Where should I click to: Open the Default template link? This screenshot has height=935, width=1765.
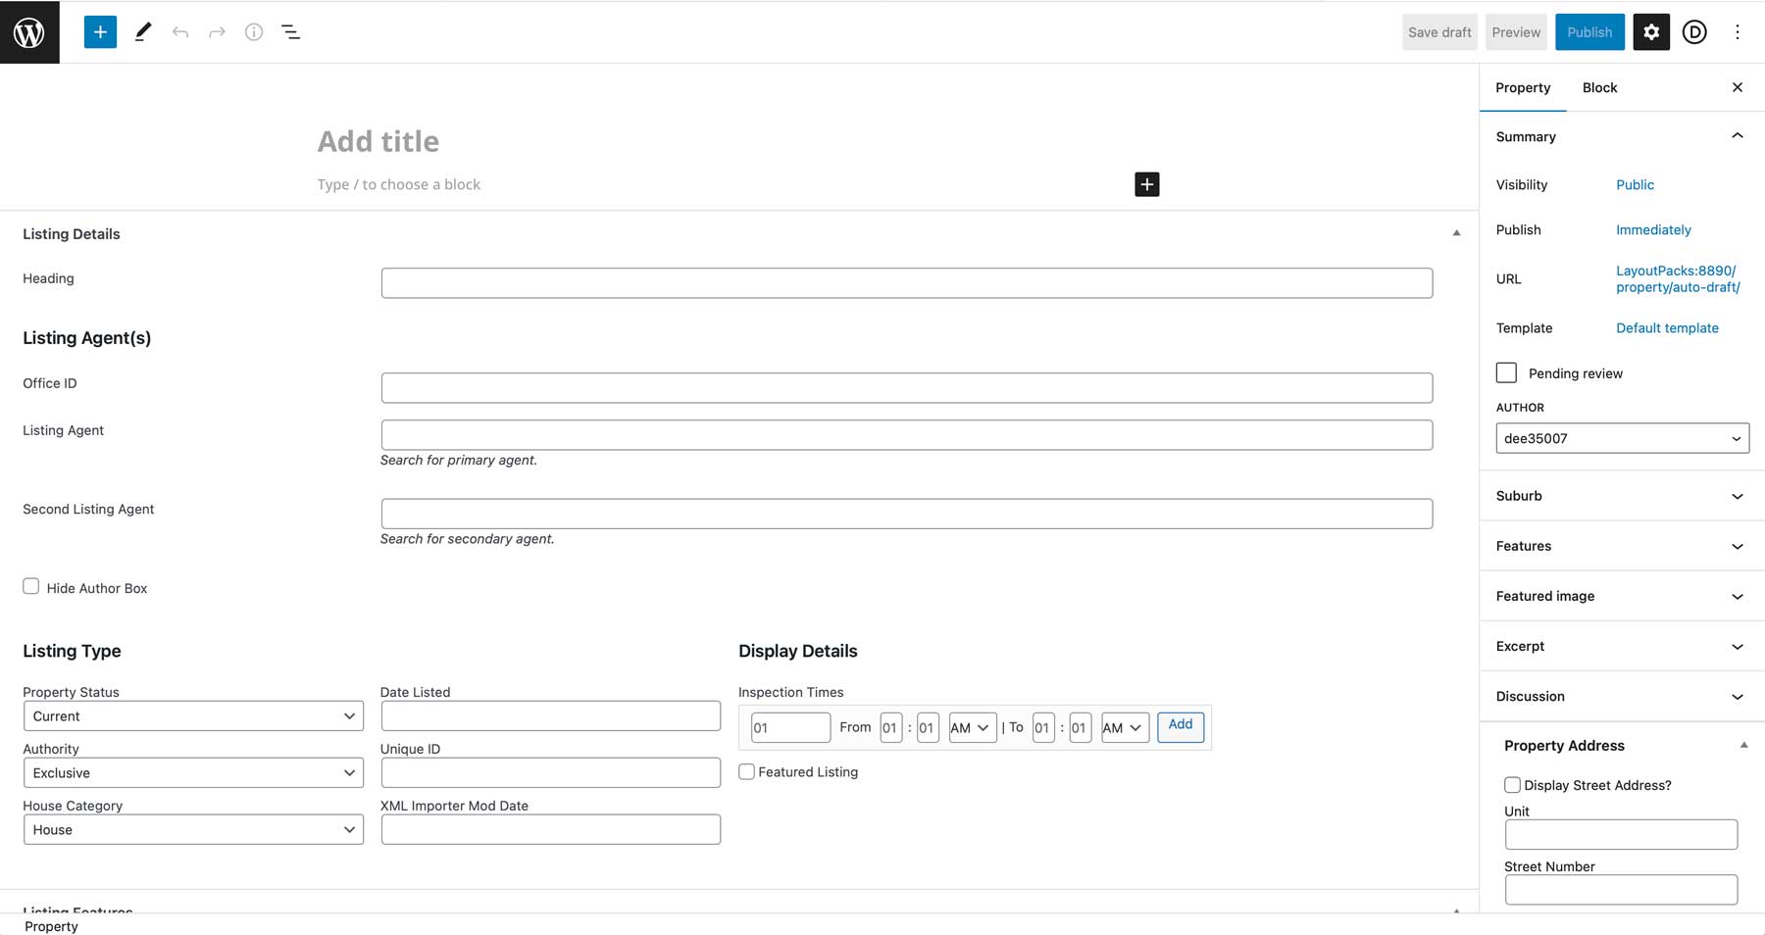pos(1666,327)
